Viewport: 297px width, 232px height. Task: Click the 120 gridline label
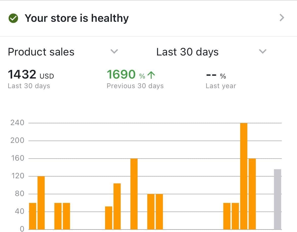(x=17, y=176)
